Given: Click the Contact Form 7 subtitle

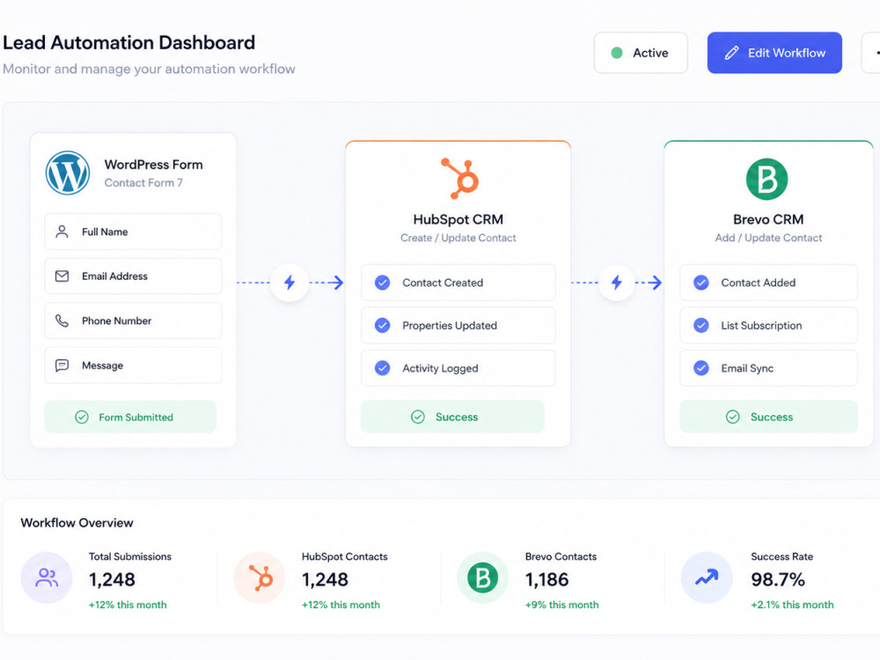Looking at the screenshot, I should click(x=143, y=183).
